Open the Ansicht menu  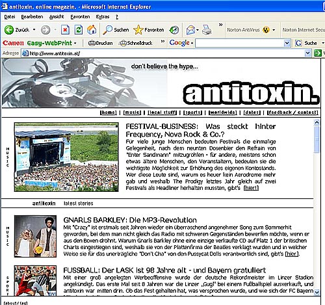click(57, 17)
